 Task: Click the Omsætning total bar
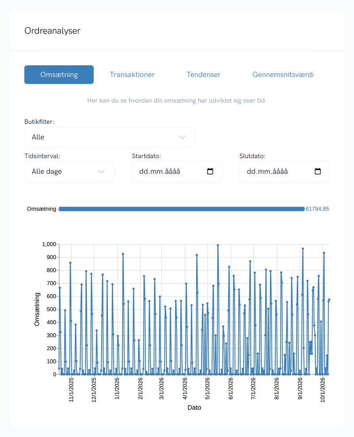pyautogui.click(x=181, y=209)
